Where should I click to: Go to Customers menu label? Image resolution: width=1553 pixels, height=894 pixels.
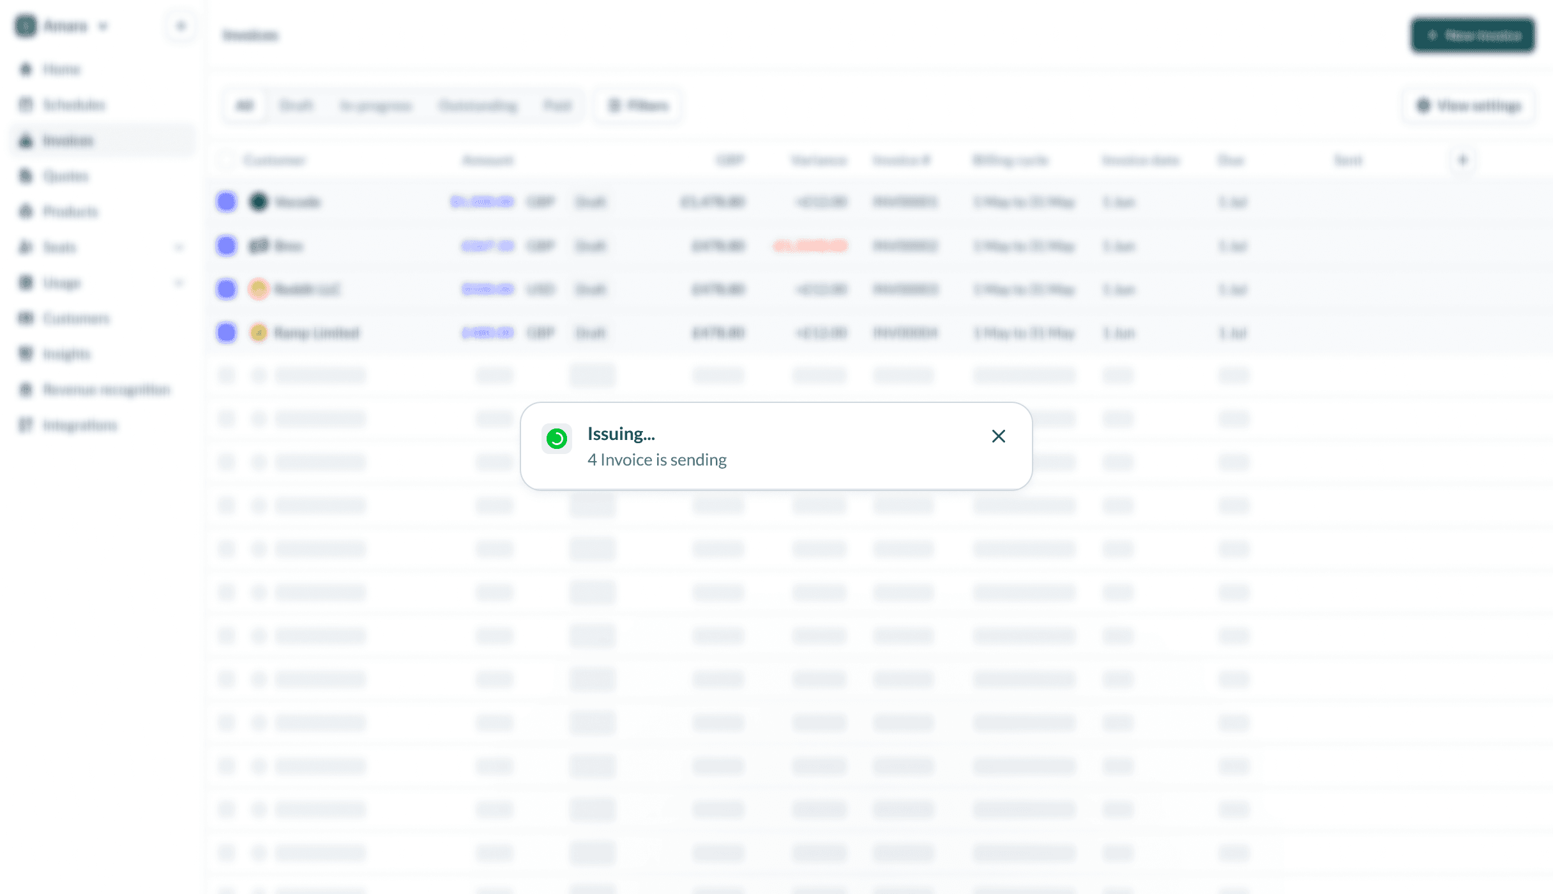[76, 318]
